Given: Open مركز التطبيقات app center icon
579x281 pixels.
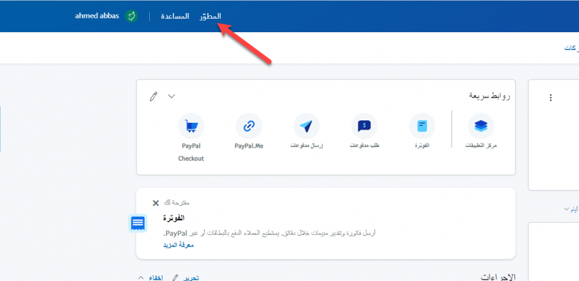Looking at the screenshot, I should coord(481,126).
